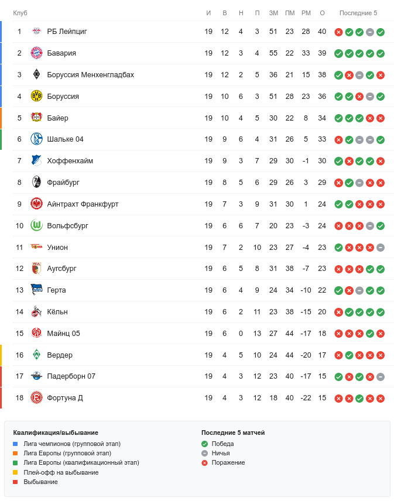The width and height of the screenshot is (394, 501).
Task: Click the Hoffenheim club crest
Action: coord(37,161)
